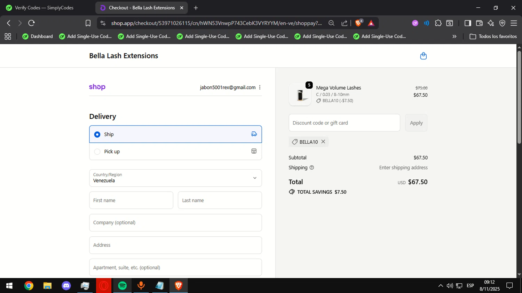Open the bookmarks apps grid icon
522x293 pixels.
pos(8,36)
